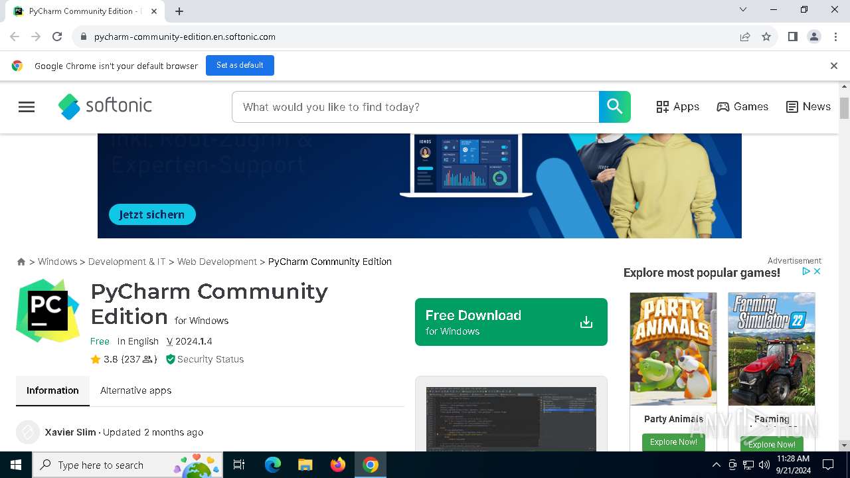Viewport: 850px width, 478px height.
Task: Select the Information tab
Action: click(x=52, y=390)
